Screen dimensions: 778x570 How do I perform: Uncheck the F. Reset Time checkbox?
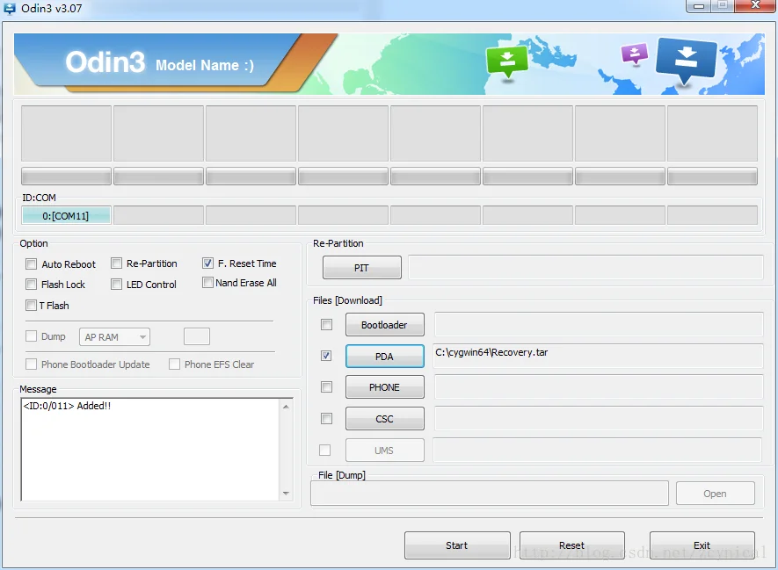pos(207,263)
